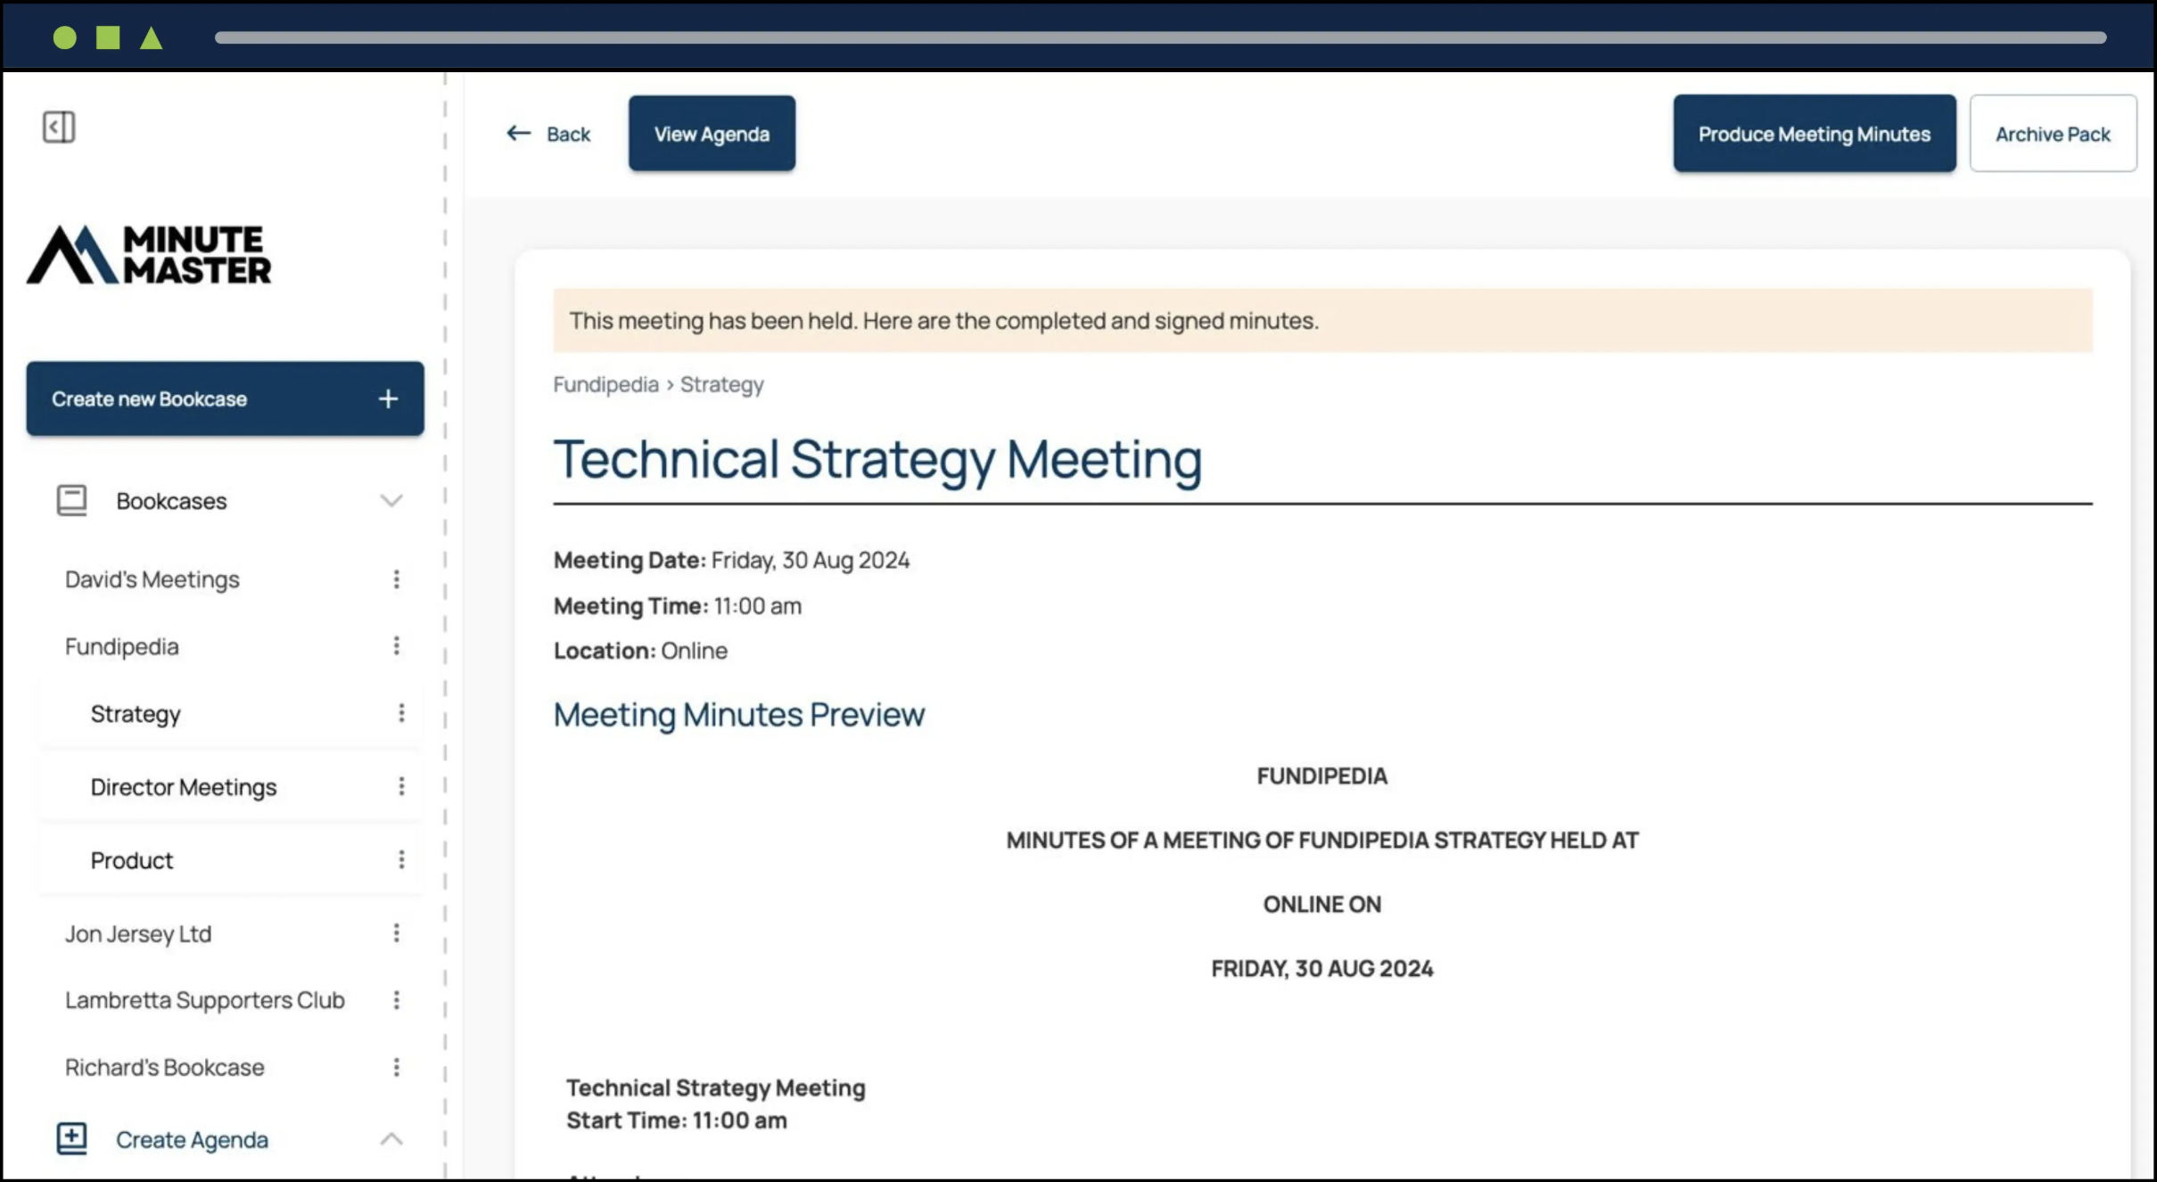Collapse the Bookcases section chevron
The height and width of the screenshot is (1182, 2157).
pos(391,500)
